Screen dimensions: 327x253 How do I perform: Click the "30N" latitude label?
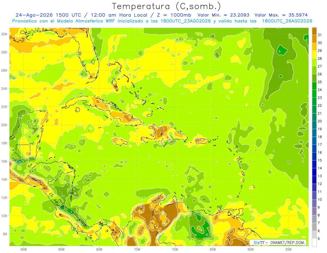(4, 34)
